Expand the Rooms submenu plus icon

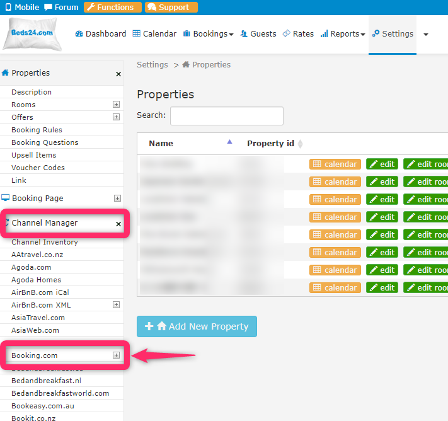click(x=116, y=105)
